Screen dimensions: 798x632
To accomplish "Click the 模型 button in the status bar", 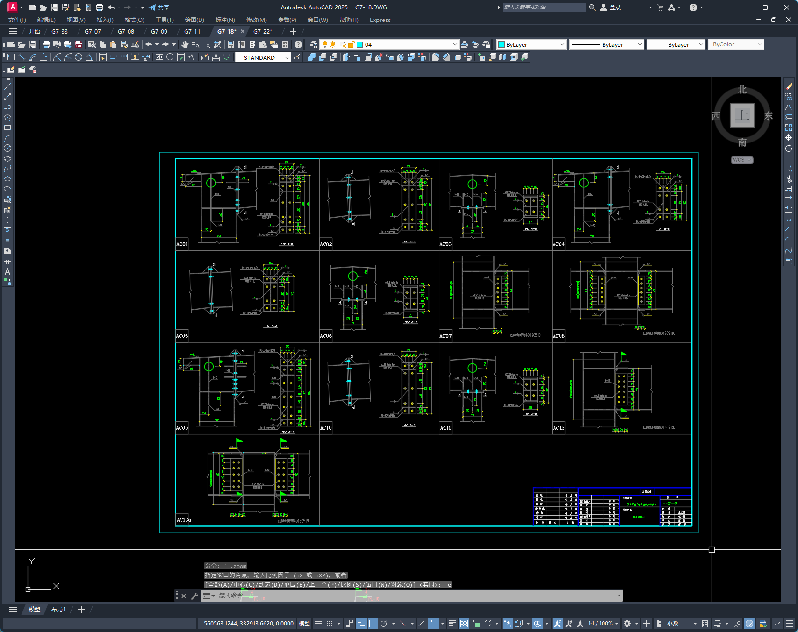I will point(304,624).
